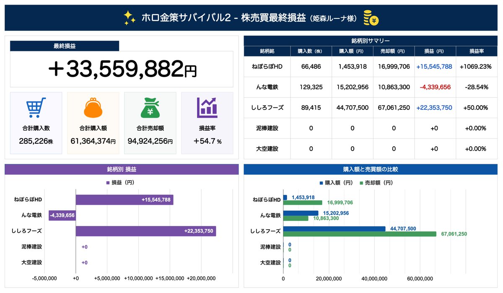Click the 61,364,374円 total purchase amount
Viewport: 503px width, 293px height.
click(93, 141)
